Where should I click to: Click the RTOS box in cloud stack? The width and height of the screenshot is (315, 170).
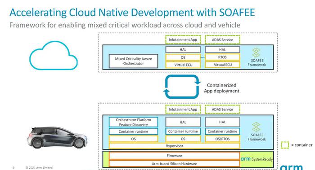point(222,57)
